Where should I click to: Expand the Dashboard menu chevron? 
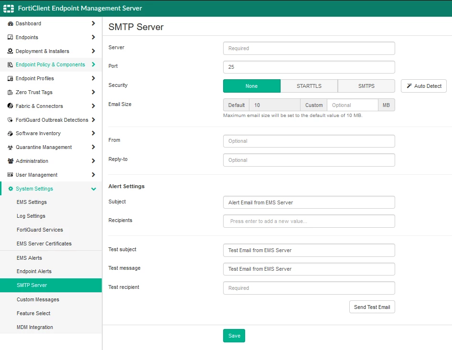93,23
